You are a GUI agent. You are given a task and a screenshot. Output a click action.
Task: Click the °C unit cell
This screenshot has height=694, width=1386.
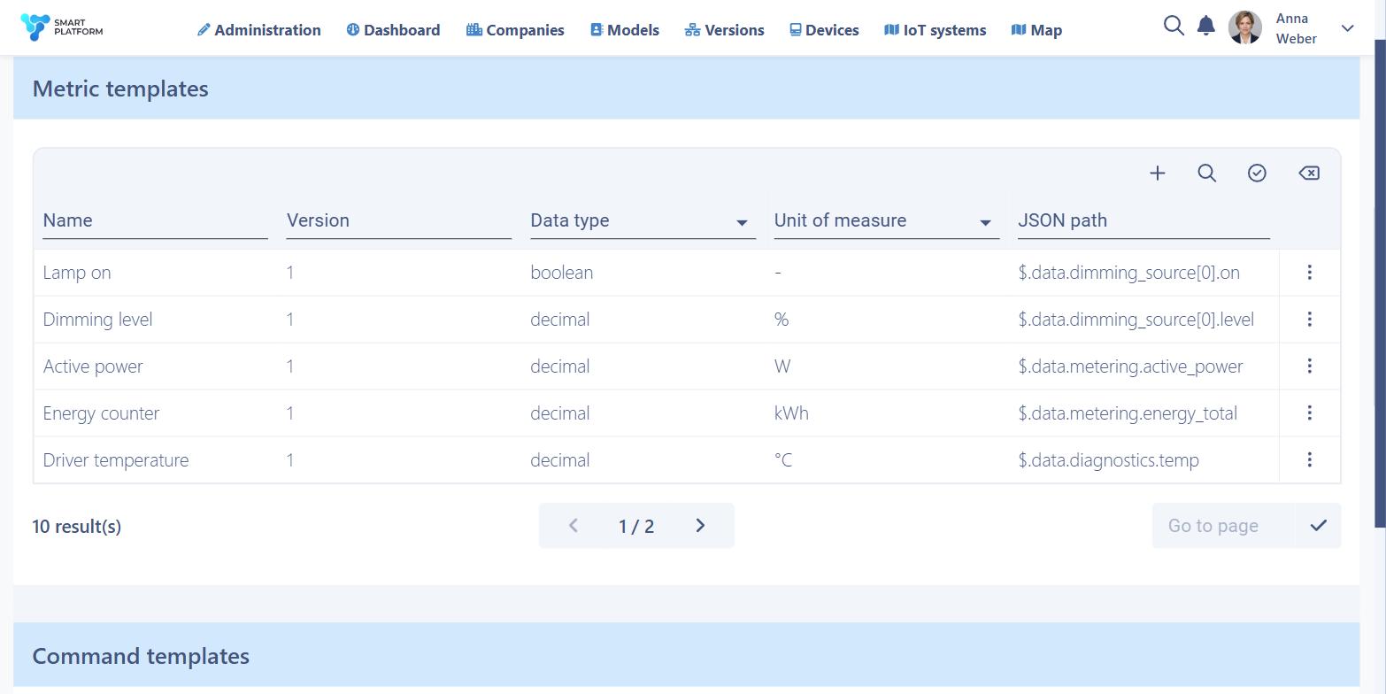[x=783, y=460]
